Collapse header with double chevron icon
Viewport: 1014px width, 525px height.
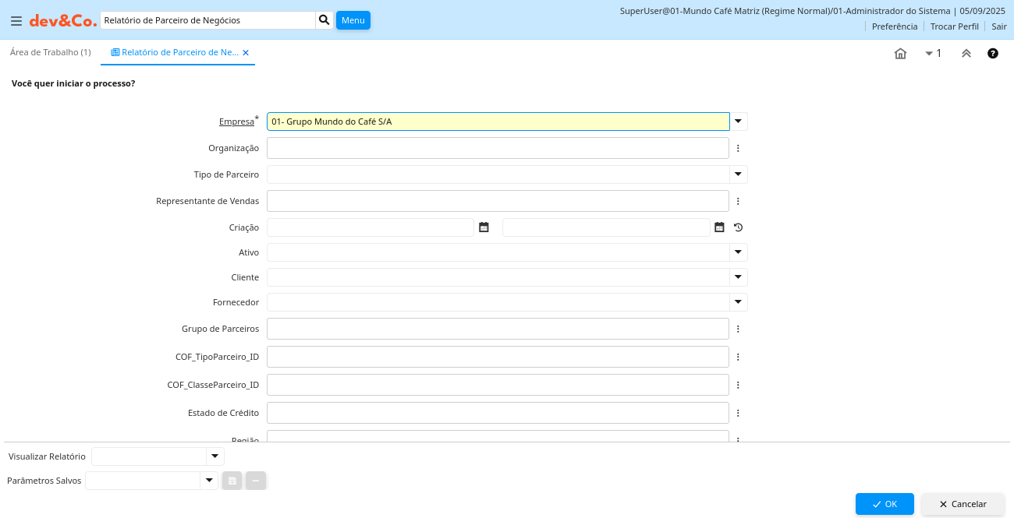tap(966, 54)
